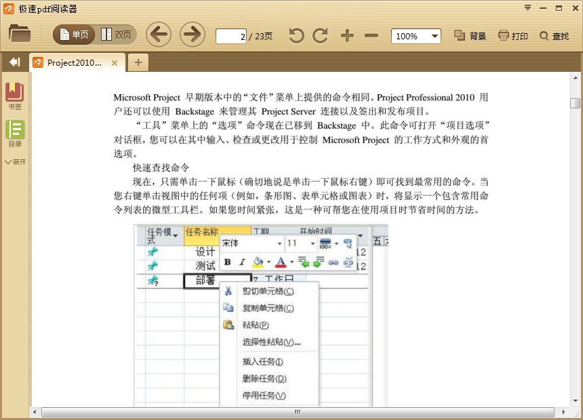Click the paste clipboard icon in image

[228, 325]
